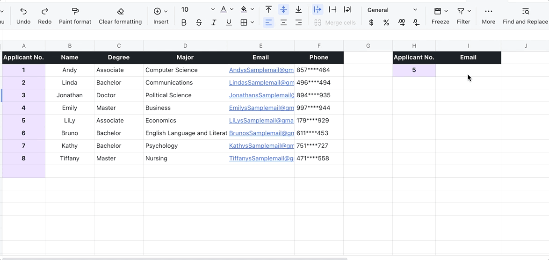The height and width of the screenshot is (260, 549).
Task: Apply percent format icon
Action: click(x=386, y=22)
